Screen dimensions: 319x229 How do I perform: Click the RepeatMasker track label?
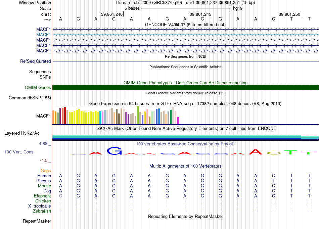coord(37,221)
